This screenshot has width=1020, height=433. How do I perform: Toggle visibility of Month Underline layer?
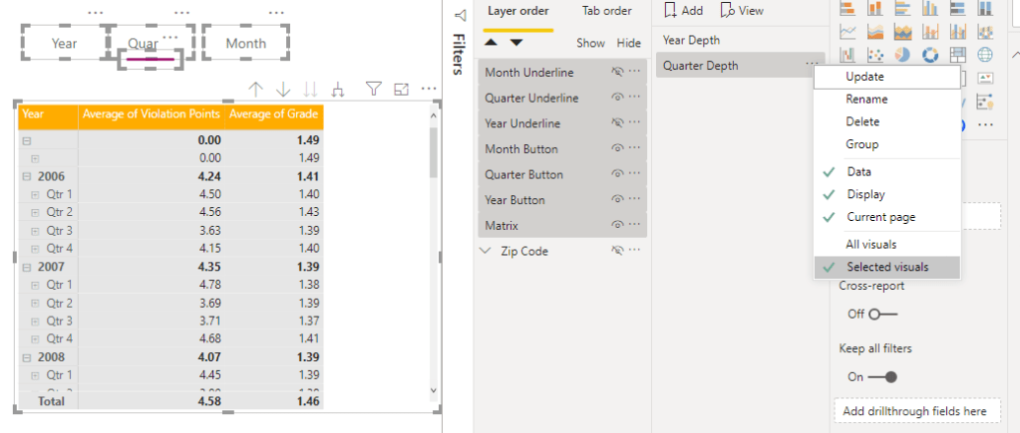618,73
